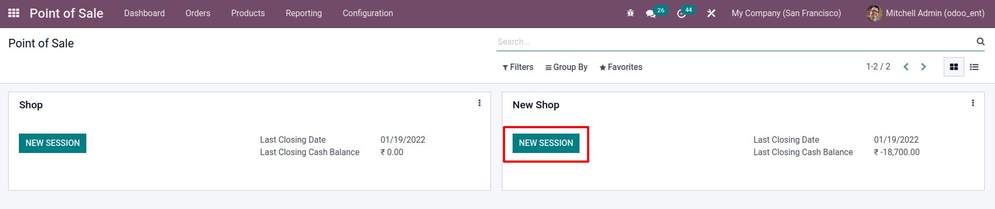Click the debug bug icon
This screenshot has width=995, height=209.
[x=630, y=13]
